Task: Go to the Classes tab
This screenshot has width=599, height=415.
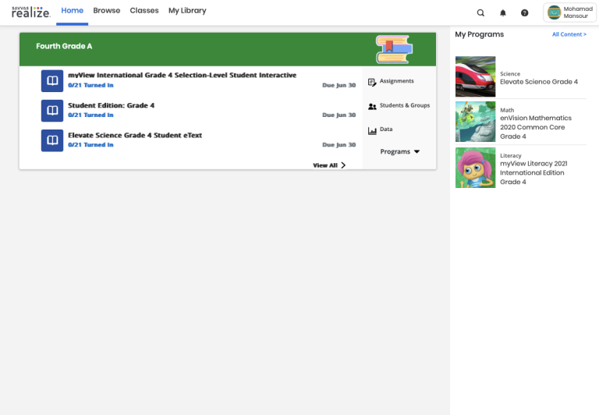Action: point(144,11)
